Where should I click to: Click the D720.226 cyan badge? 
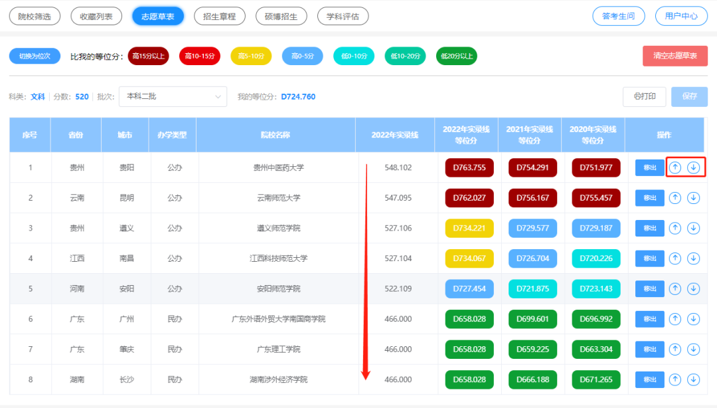tap(596, 258)
